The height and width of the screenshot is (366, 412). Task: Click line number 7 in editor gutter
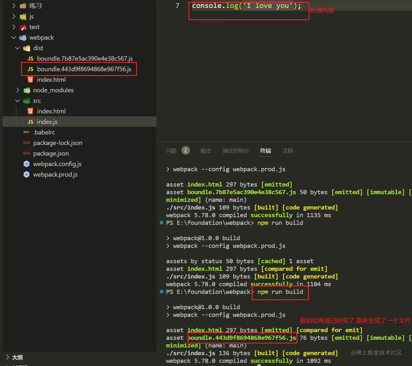[x=177, y=6]
